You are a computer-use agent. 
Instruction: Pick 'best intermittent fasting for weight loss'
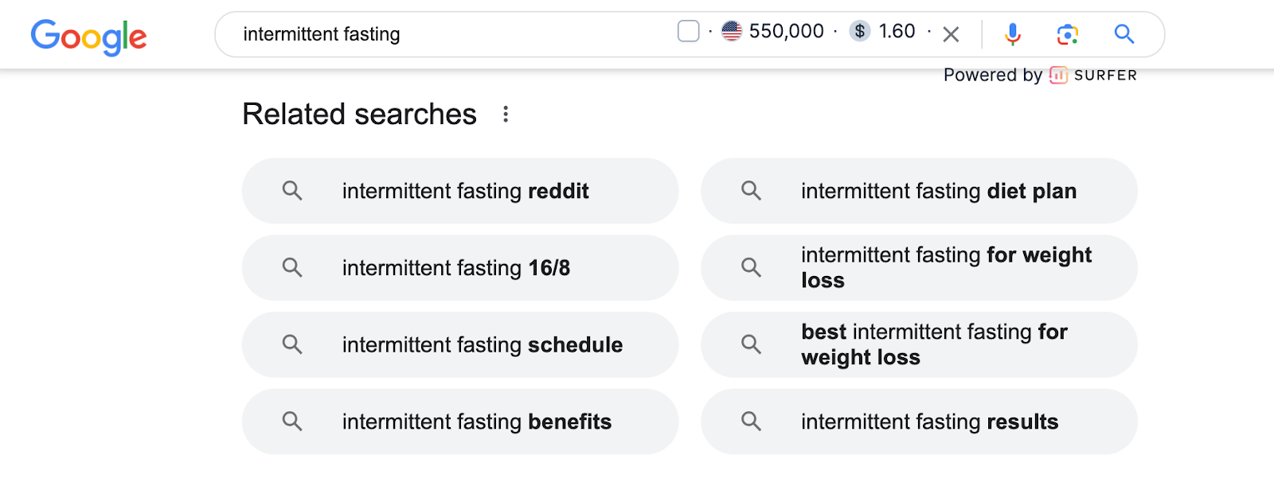click(933, 345)
